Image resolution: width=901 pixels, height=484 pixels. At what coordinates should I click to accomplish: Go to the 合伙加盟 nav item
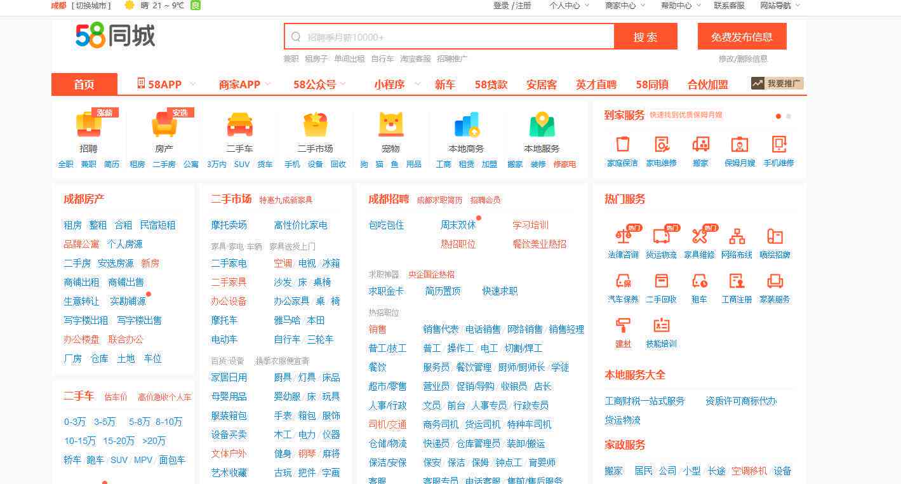click(707, 84)
